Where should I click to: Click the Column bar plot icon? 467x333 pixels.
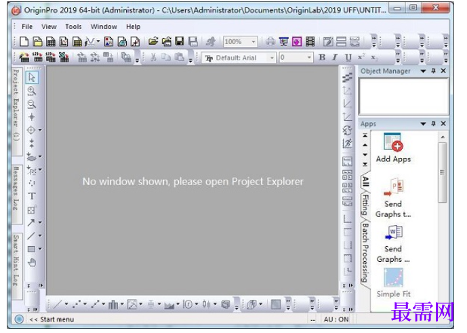point(113,305)
